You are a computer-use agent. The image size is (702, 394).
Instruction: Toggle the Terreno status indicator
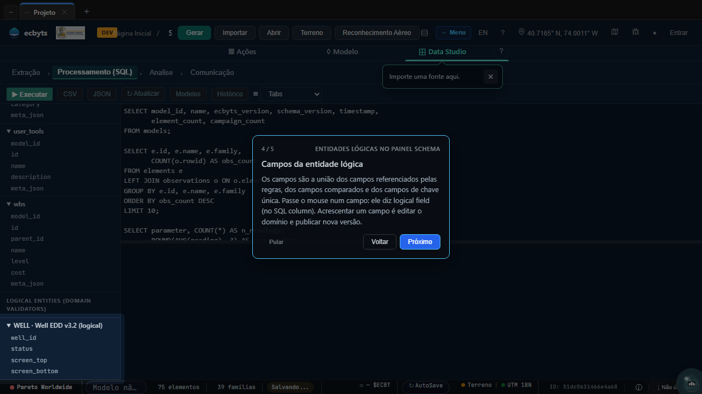477,385
